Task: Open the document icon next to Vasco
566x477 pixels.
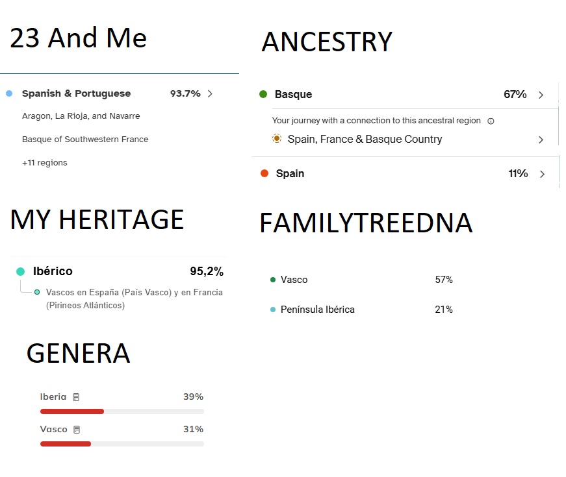Action: coord(77,430)
